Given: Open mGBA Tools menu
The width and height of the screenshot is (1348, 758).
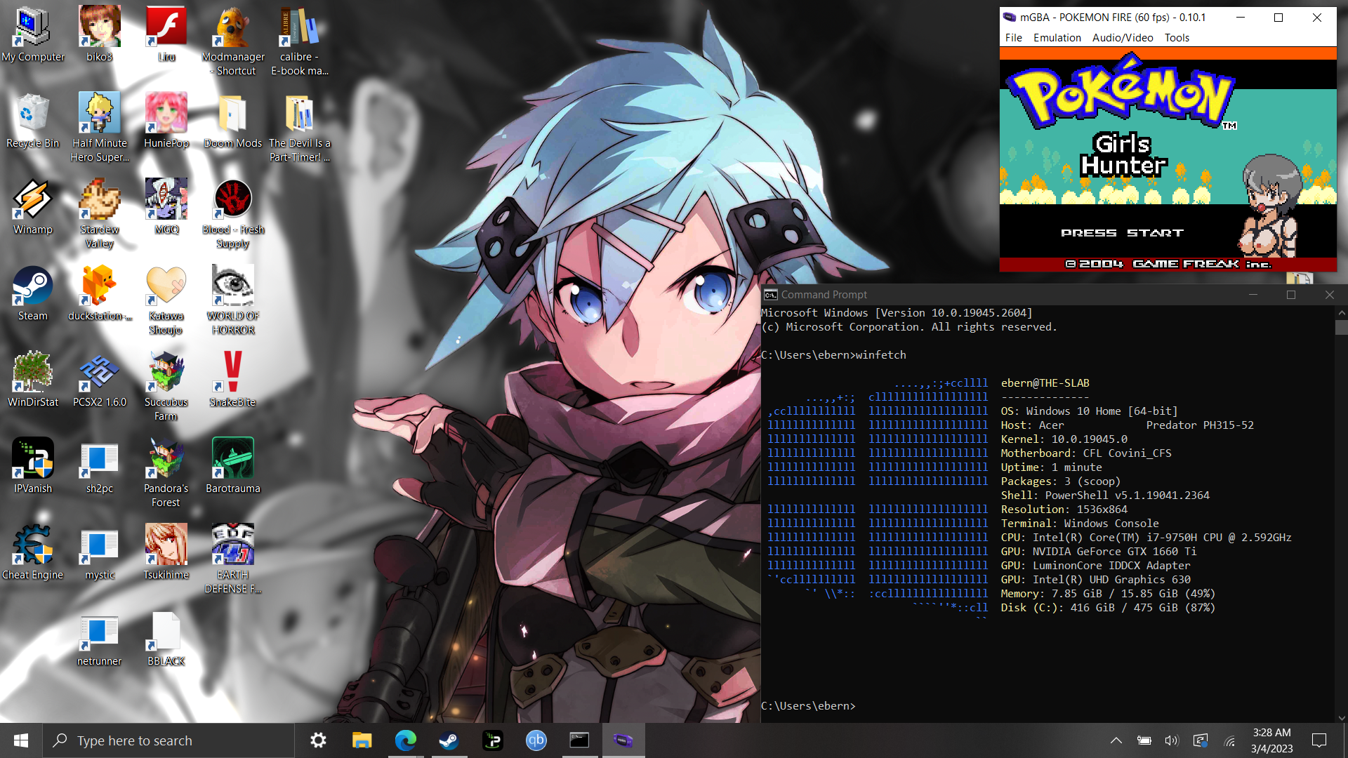Looking at the screenshot, I should 1177,38.
